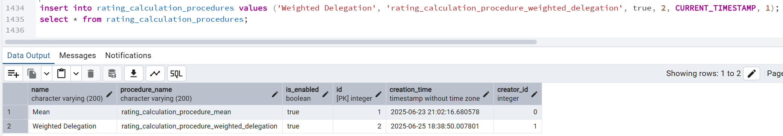Click the edit pencil next to Showing rows

[x=751, y=73]
